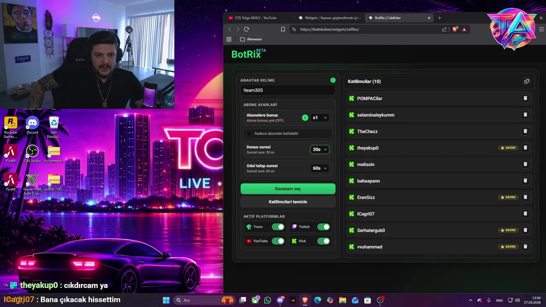Remove theyakup0 with the trash icon
This screenshot has height=307, width=546.
click(525, 148)
